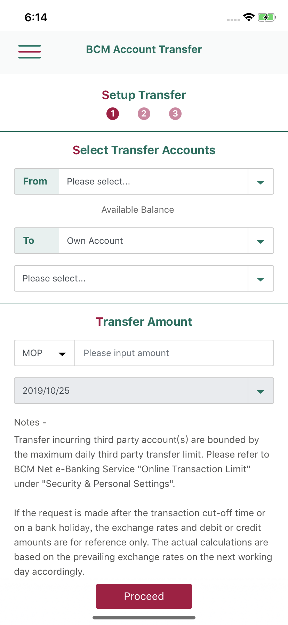Tap step 3 circle indicator
The width and height of the screenshot is (288, 625).
(x=175, y=114)
